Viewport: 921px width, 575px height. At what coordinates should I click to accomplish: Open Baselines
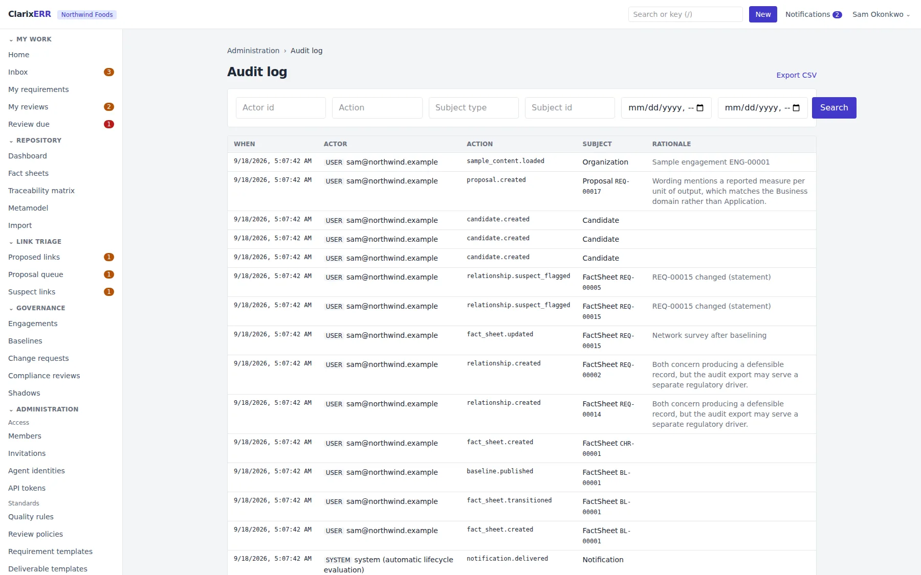coord(61,341)
